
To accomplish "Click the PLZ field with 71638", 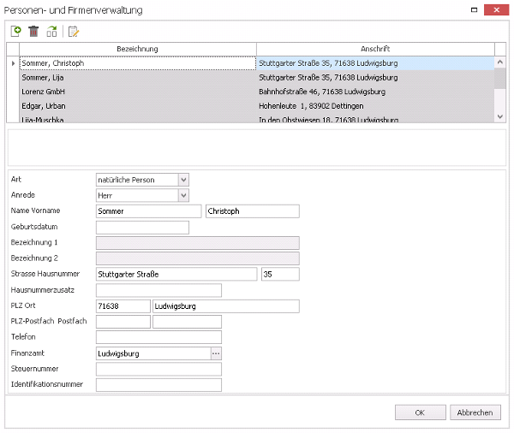I will [123, 306].
